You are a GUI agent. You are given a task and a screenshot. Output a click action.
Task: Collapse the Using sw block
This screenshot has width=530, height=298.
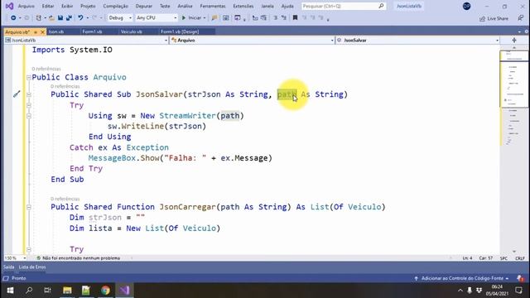coord(29,116)
